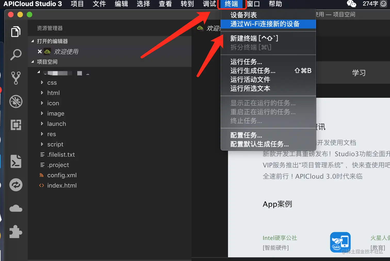Screen dimensions: 390x261
Task: Close the 欢迎使用 editor with X
Action: coord(40,52)
